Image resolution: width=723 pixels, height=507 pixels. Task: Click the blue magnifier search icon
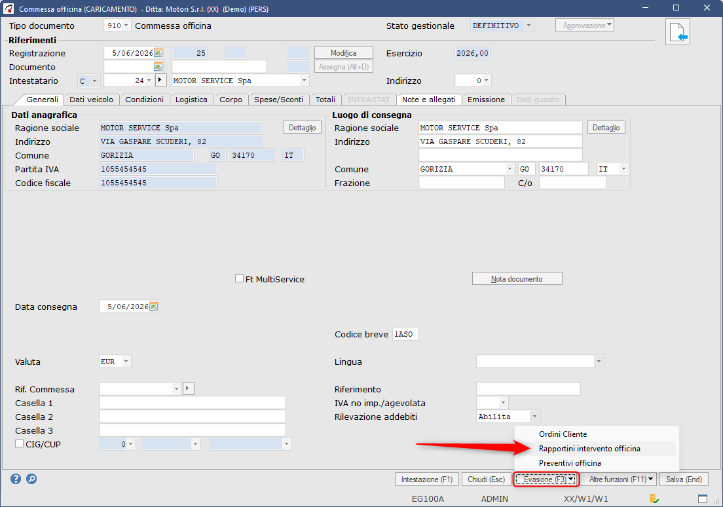click(31, 479)
